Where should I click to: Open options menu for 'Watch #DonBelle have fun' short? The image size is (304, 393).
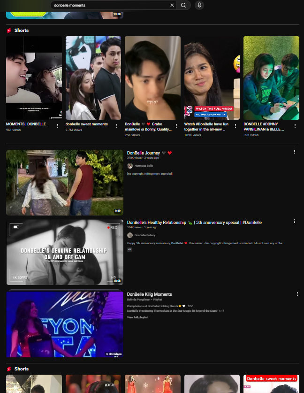236,126
